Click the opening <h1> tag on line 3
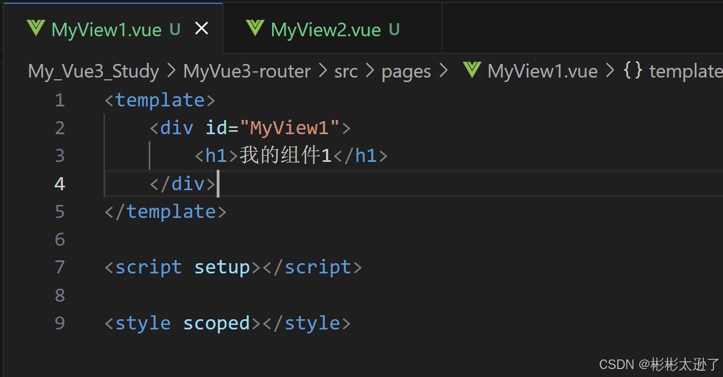Image resolution: width=723 pixels, height=377 pixels. tap(216, 156)
